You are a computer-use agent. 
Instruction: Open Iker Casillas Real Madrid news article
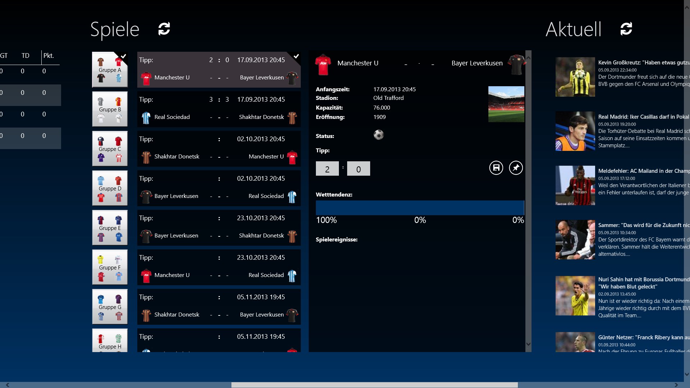pyautogui.click(x=643, y=117)
